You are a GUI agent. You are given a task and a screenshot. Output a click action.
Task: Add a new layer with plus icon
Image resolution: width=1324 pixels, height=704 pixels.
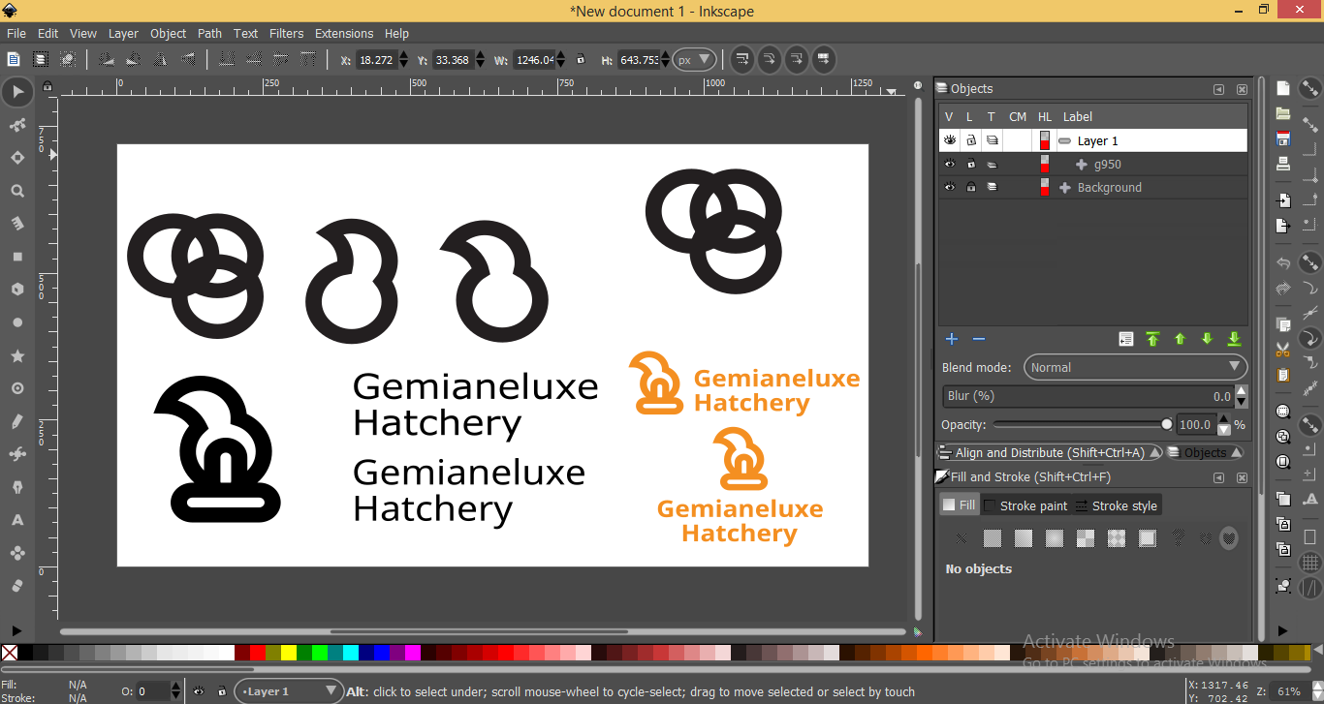(952, 339)
